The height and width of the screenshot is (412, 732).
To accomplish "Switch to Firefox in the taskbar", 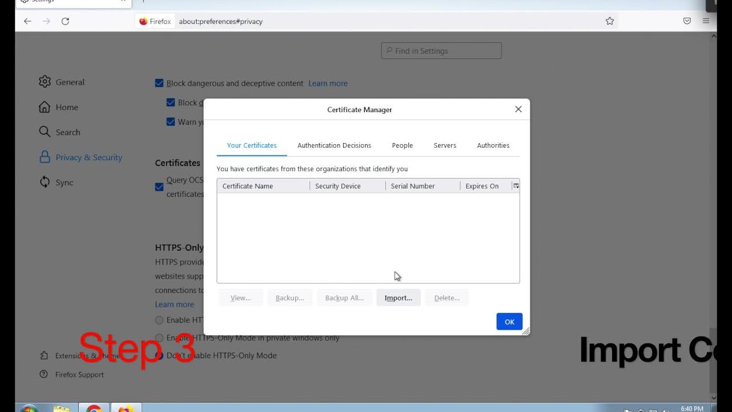I will pos(126,409).
